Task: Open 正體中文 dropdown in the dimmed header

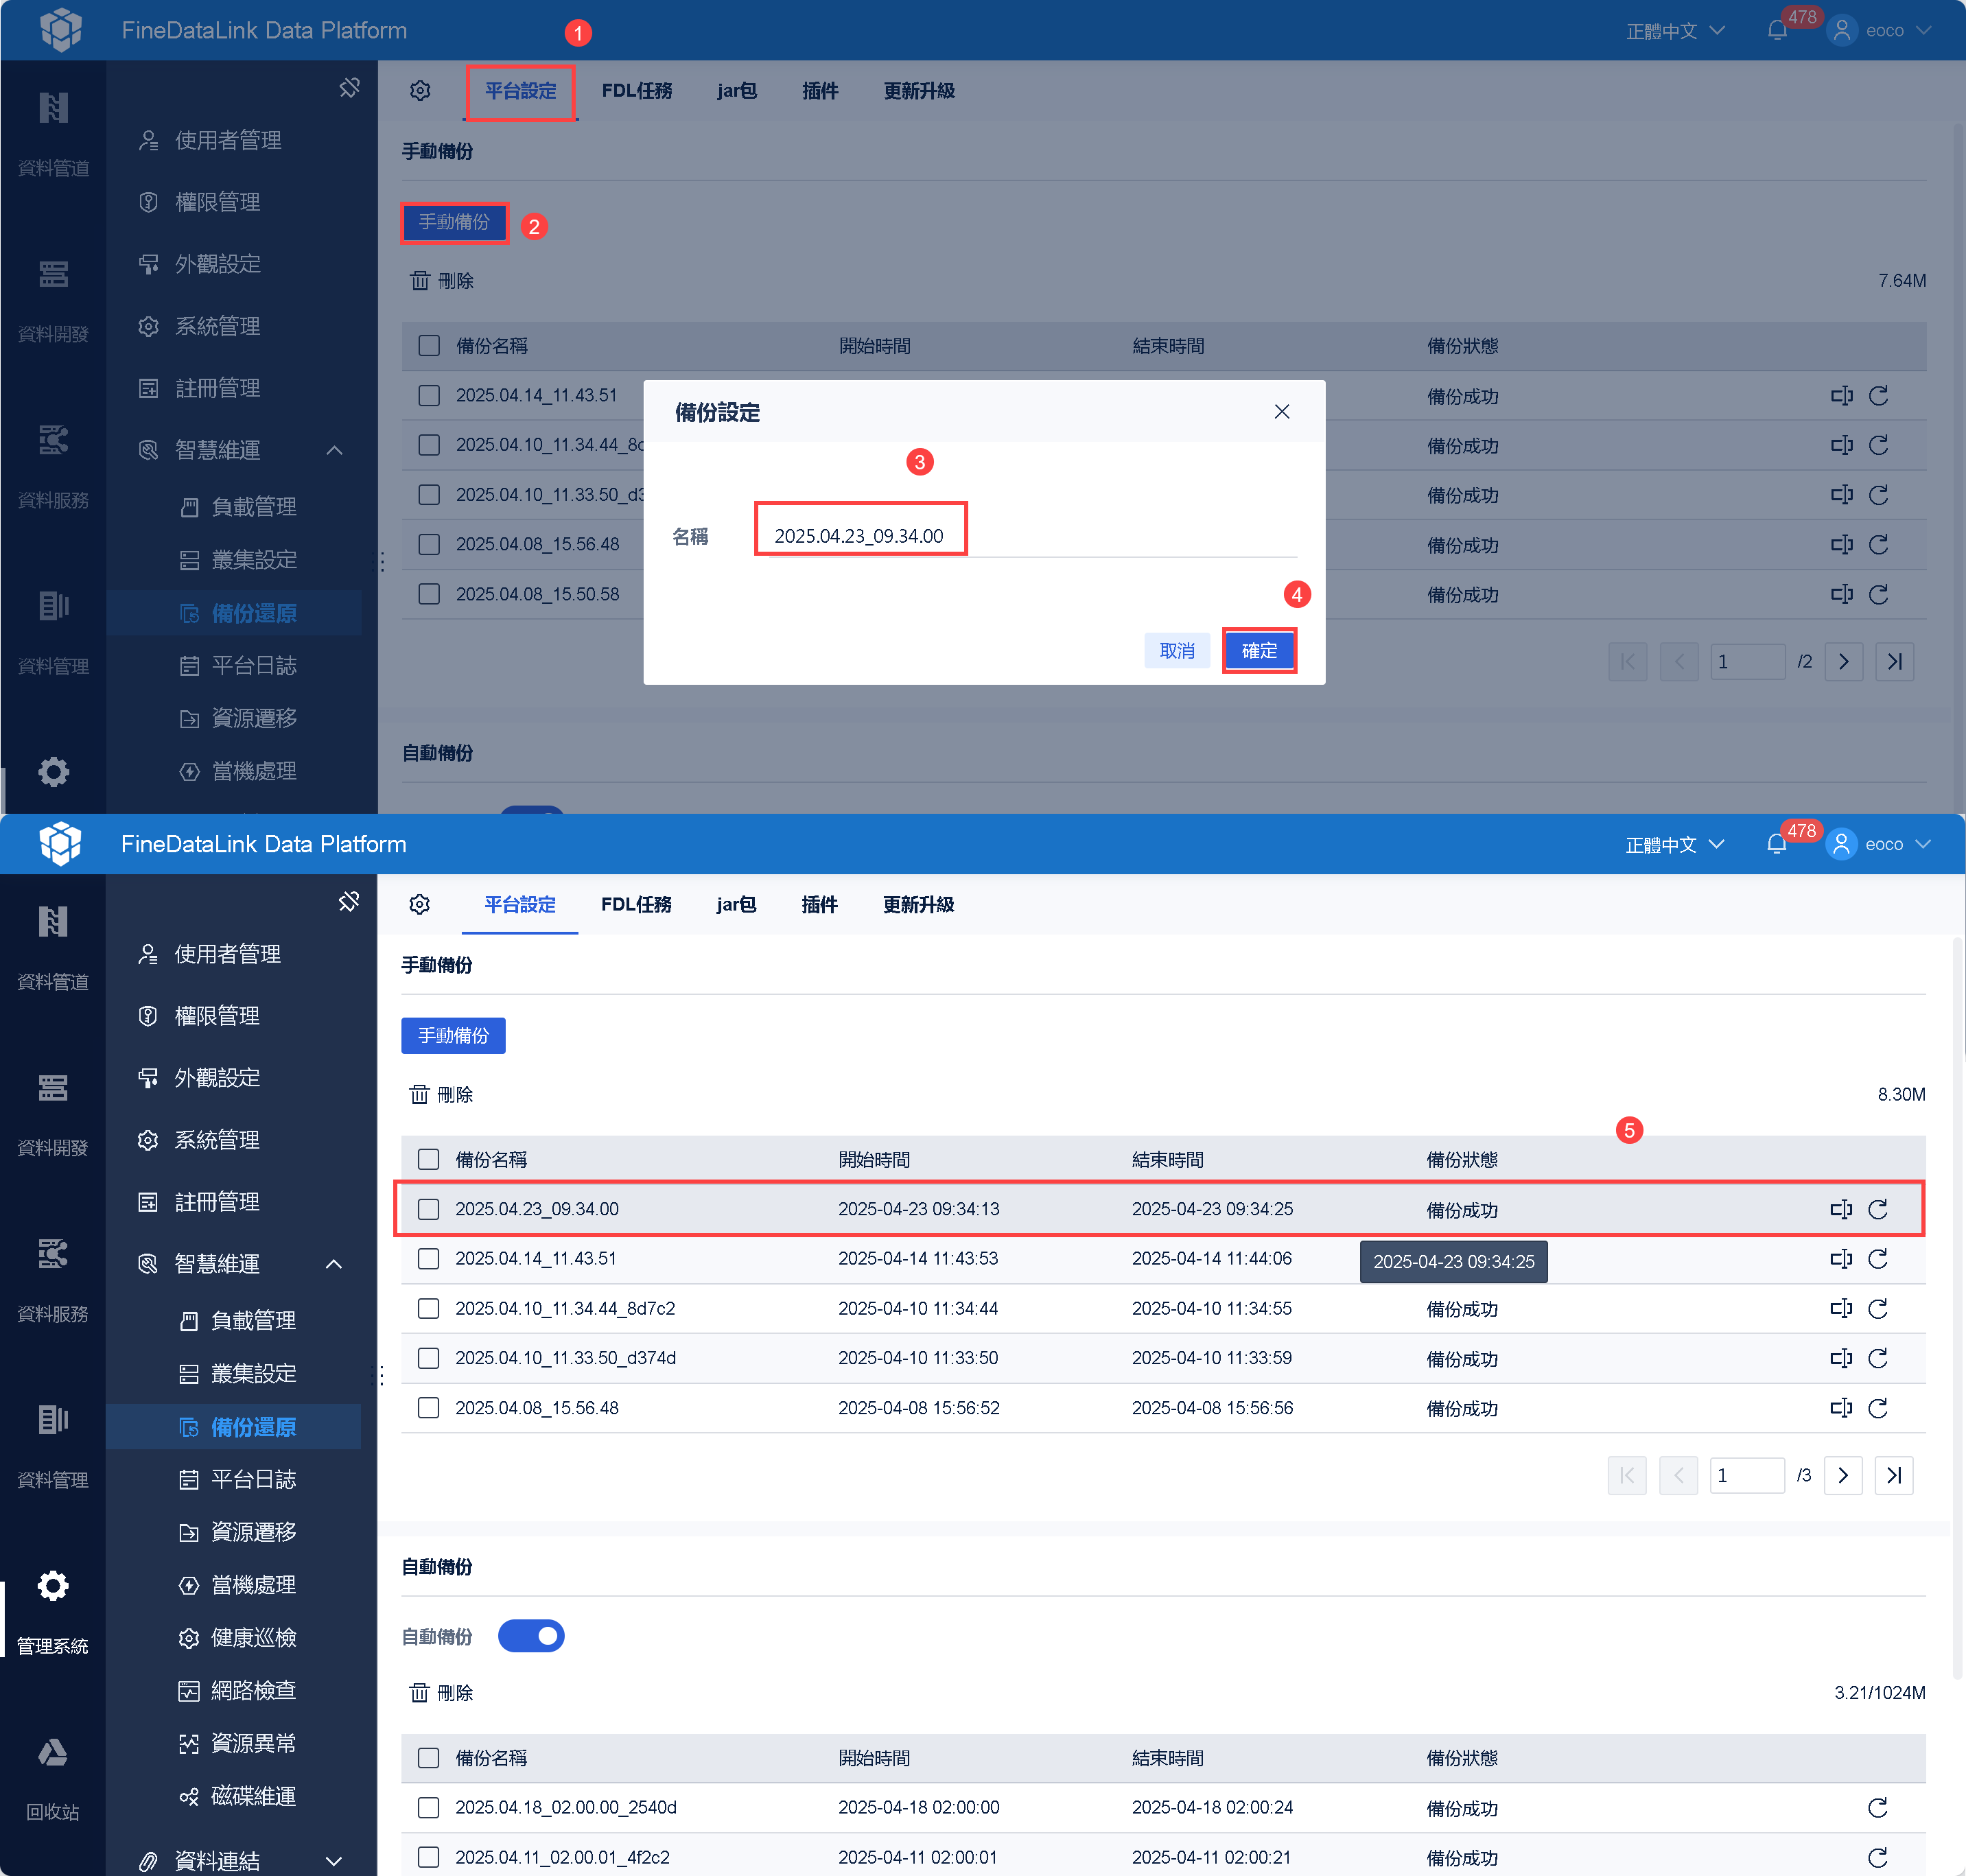Action: 1676,31
